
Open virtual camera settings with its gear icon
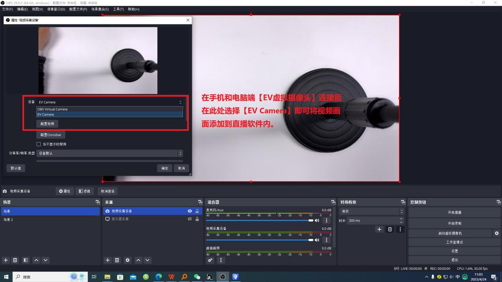pos(497,233)
